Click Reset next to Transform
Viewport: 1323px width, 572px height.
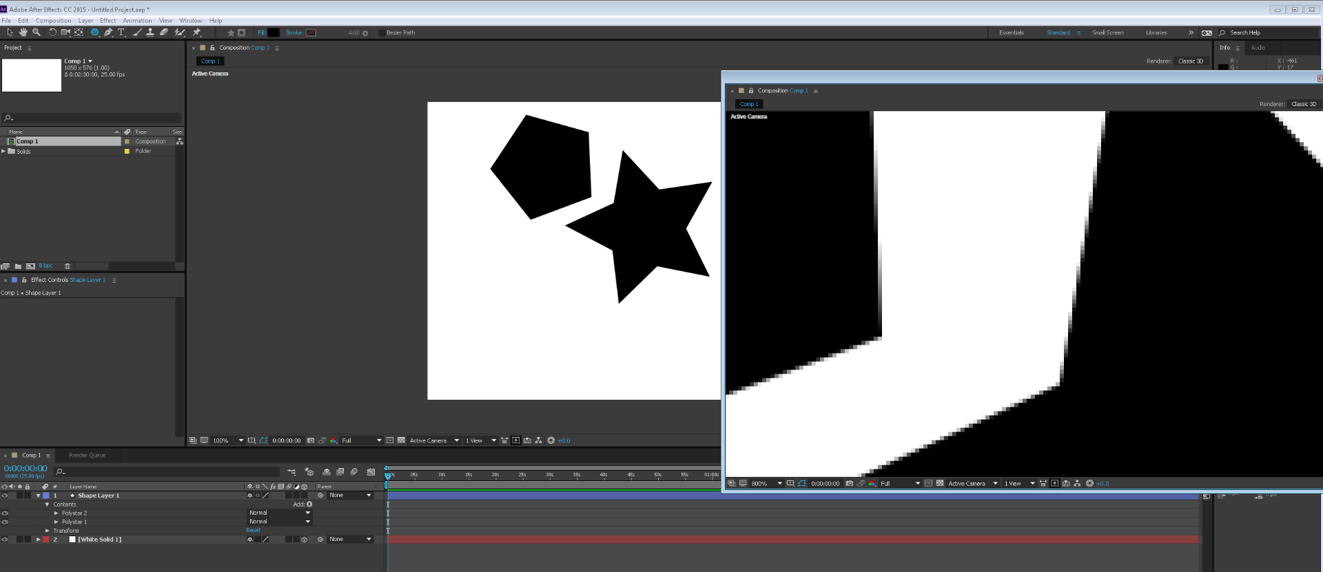tap(253, 531)
